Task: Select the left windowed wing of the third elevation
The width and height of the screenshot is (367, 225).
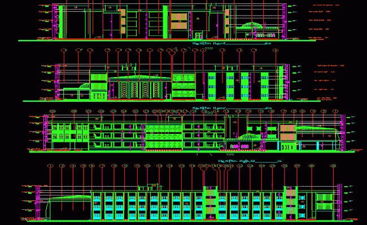Action: [x=70, y=133]
